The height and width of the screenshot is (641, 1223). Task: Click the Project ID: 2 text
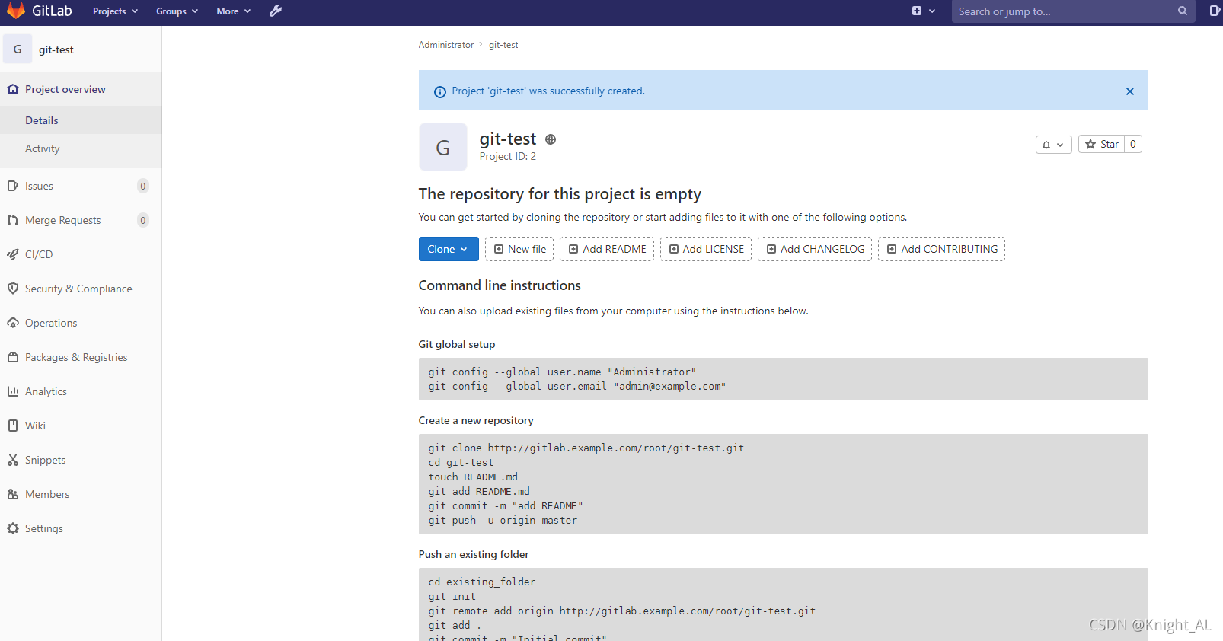click(x=508, y=156)
